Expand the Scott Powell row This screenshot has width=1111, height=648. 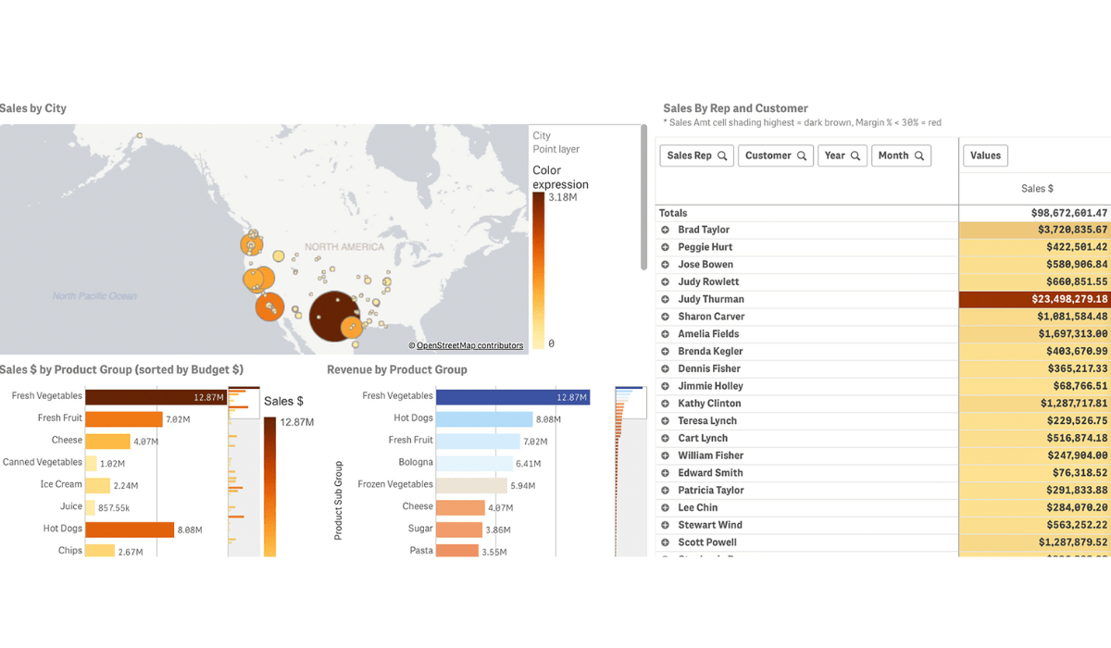(x=665, y=542)
